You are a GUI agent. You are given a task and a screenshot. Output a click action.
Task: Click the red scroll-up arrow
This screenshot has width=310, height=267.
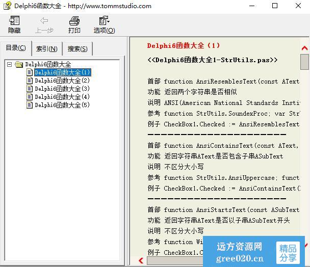(x=304, y=48)
